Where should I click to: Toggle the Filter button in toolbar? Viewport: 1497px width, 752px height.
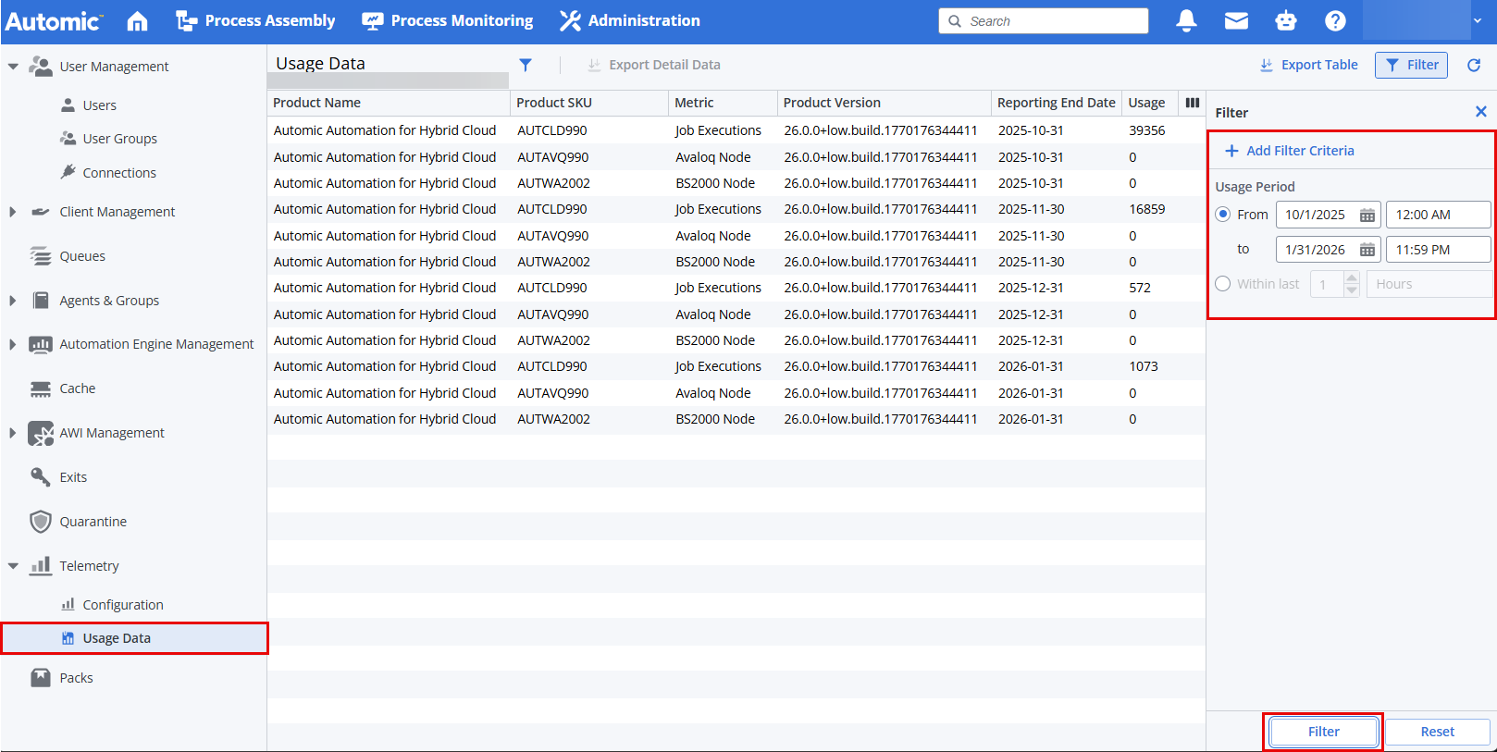click(1411, 65)
